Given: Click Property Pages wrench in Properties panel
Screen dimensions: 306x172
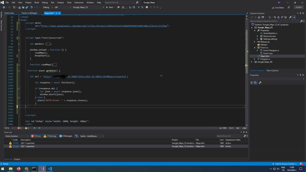Looking at the screenshot, I should click(260, 83).
